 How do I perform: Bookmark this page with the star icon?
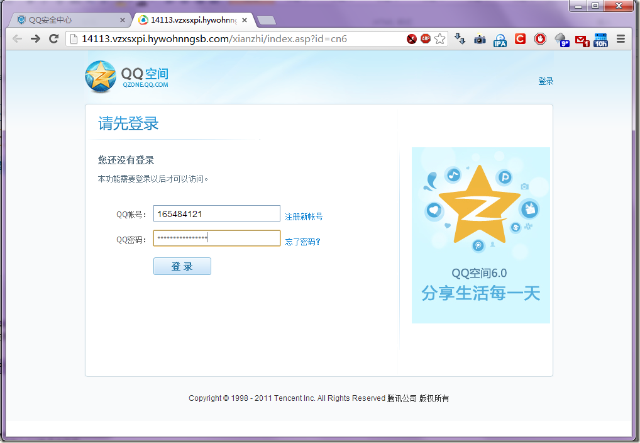[x=439, y=39]
